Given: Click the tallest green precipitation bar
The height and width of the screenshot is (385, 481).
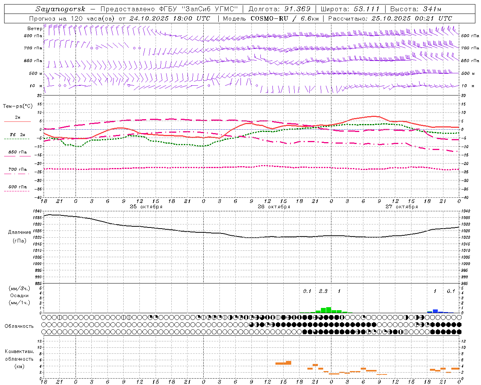Looking at the screenshot, I should tap(328, 310).
